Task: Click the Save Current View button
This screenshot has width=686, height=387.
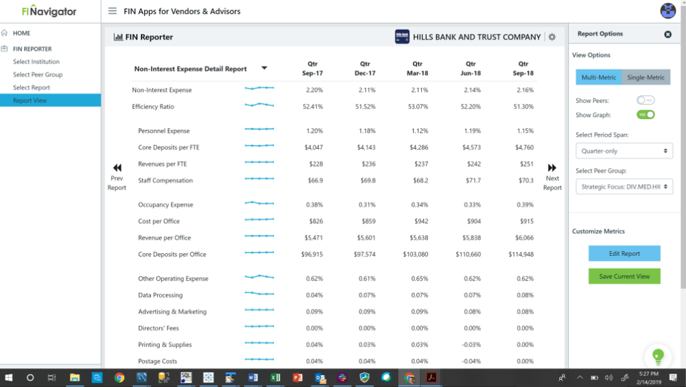Action: pos(624,277)
